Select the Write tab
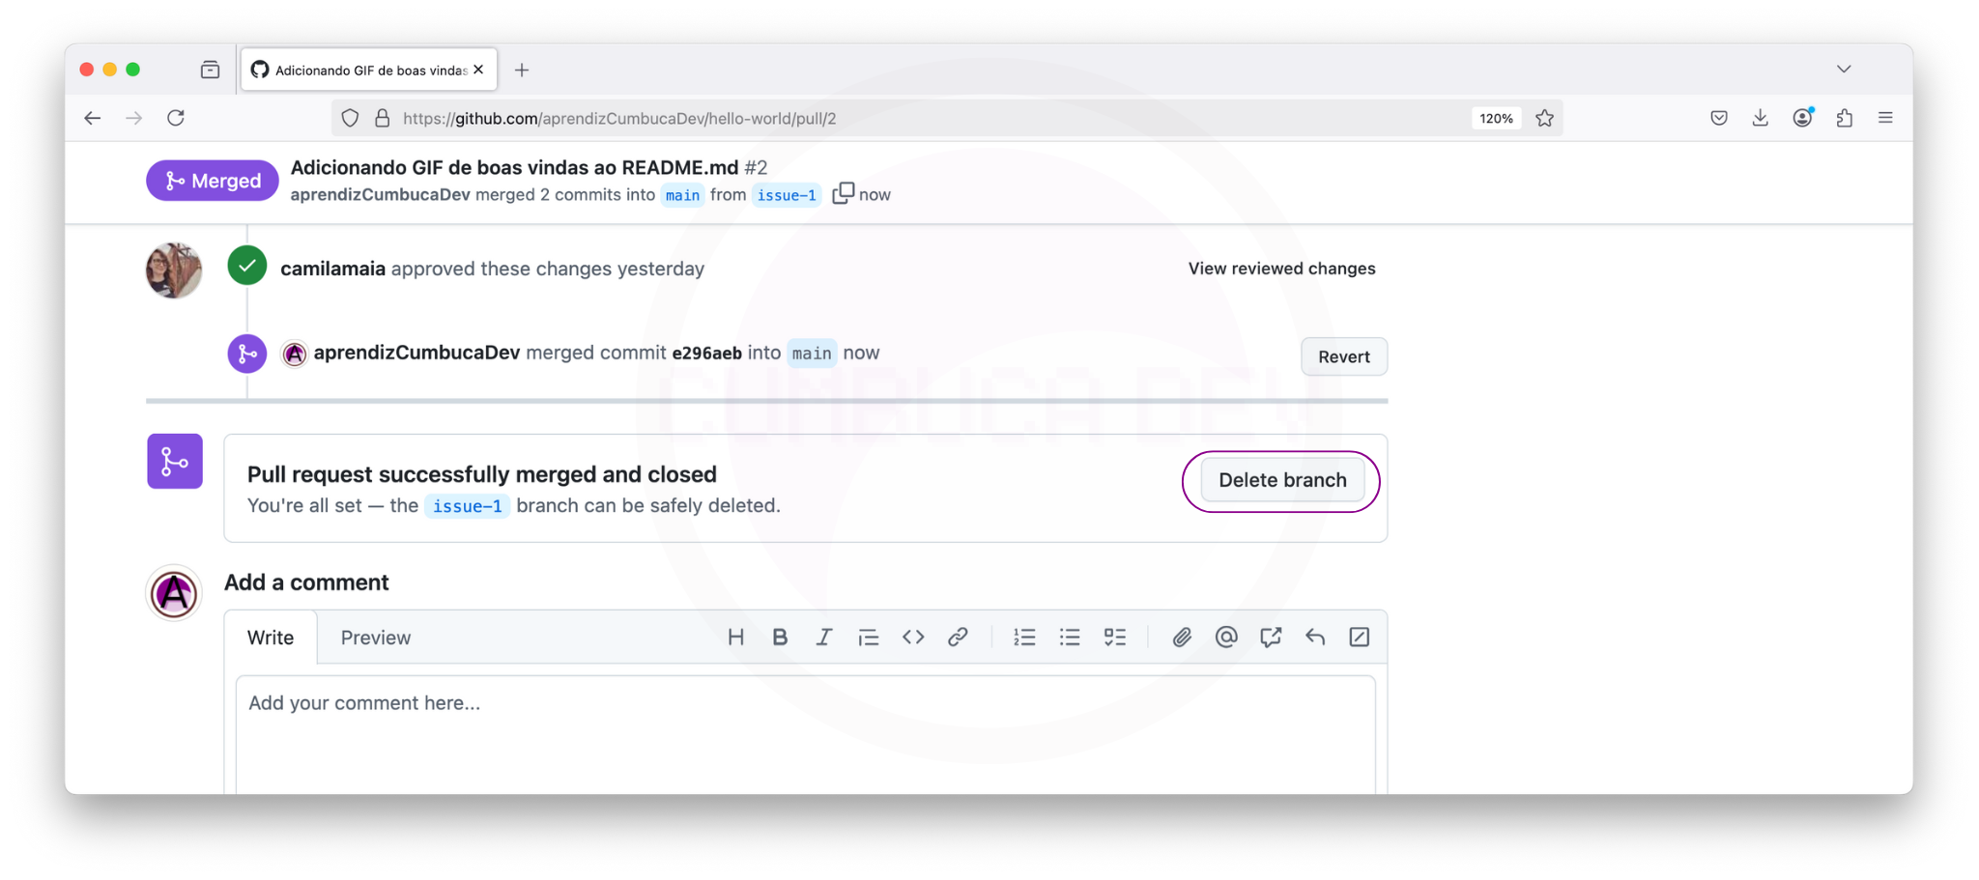 271,638
